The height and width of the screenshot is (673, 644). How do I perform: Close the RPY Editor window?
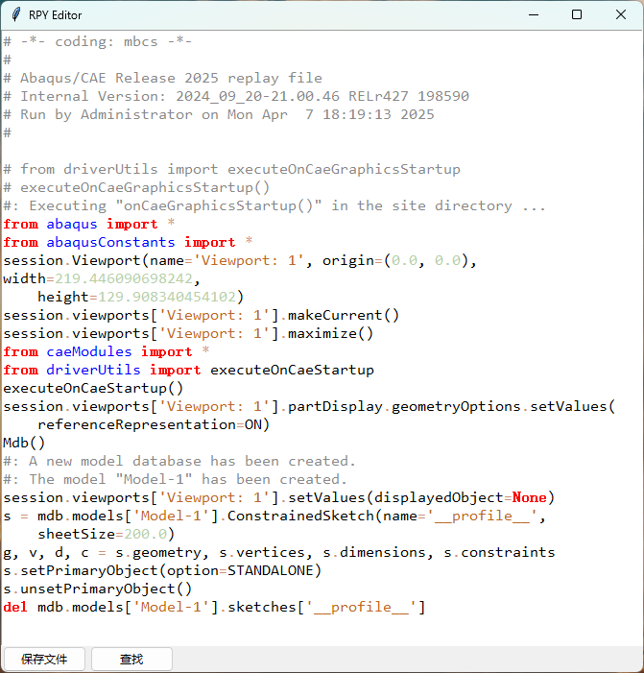click(620, 14)
